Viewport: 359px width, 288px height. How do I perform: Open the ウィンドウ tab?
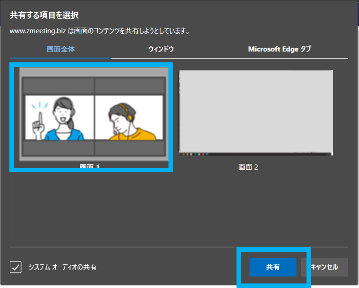pos(161,49)
